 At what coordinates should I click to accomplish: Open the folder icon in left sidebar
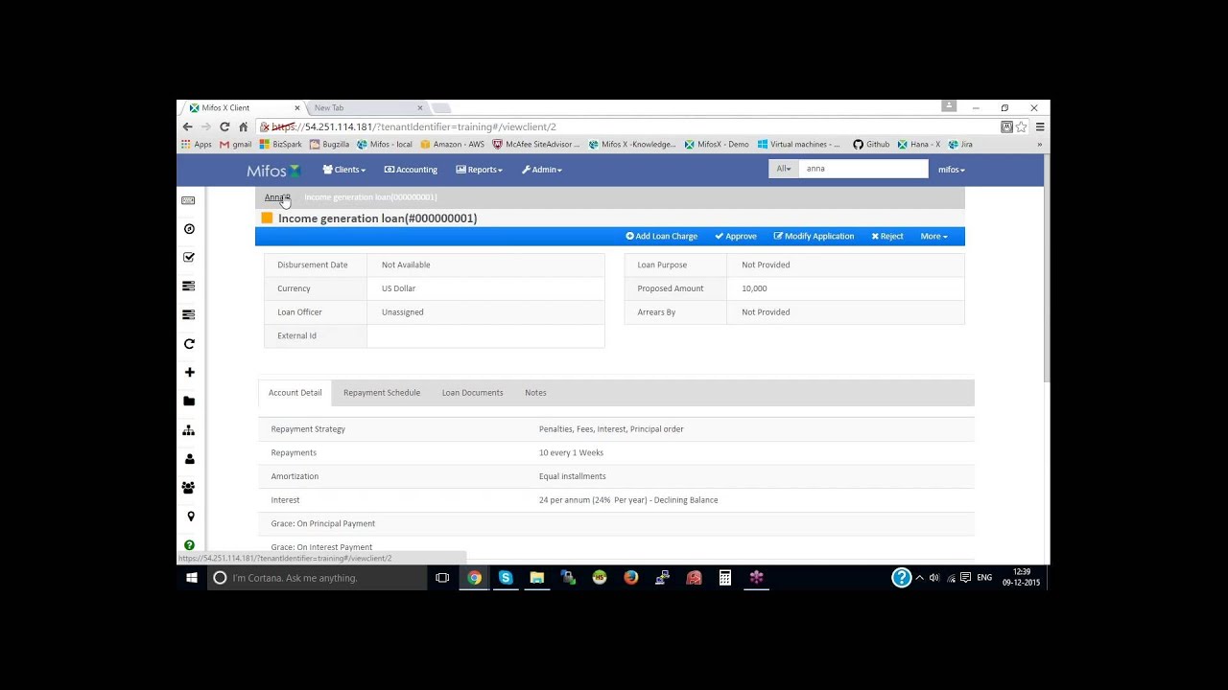click(x=189, y=402)
